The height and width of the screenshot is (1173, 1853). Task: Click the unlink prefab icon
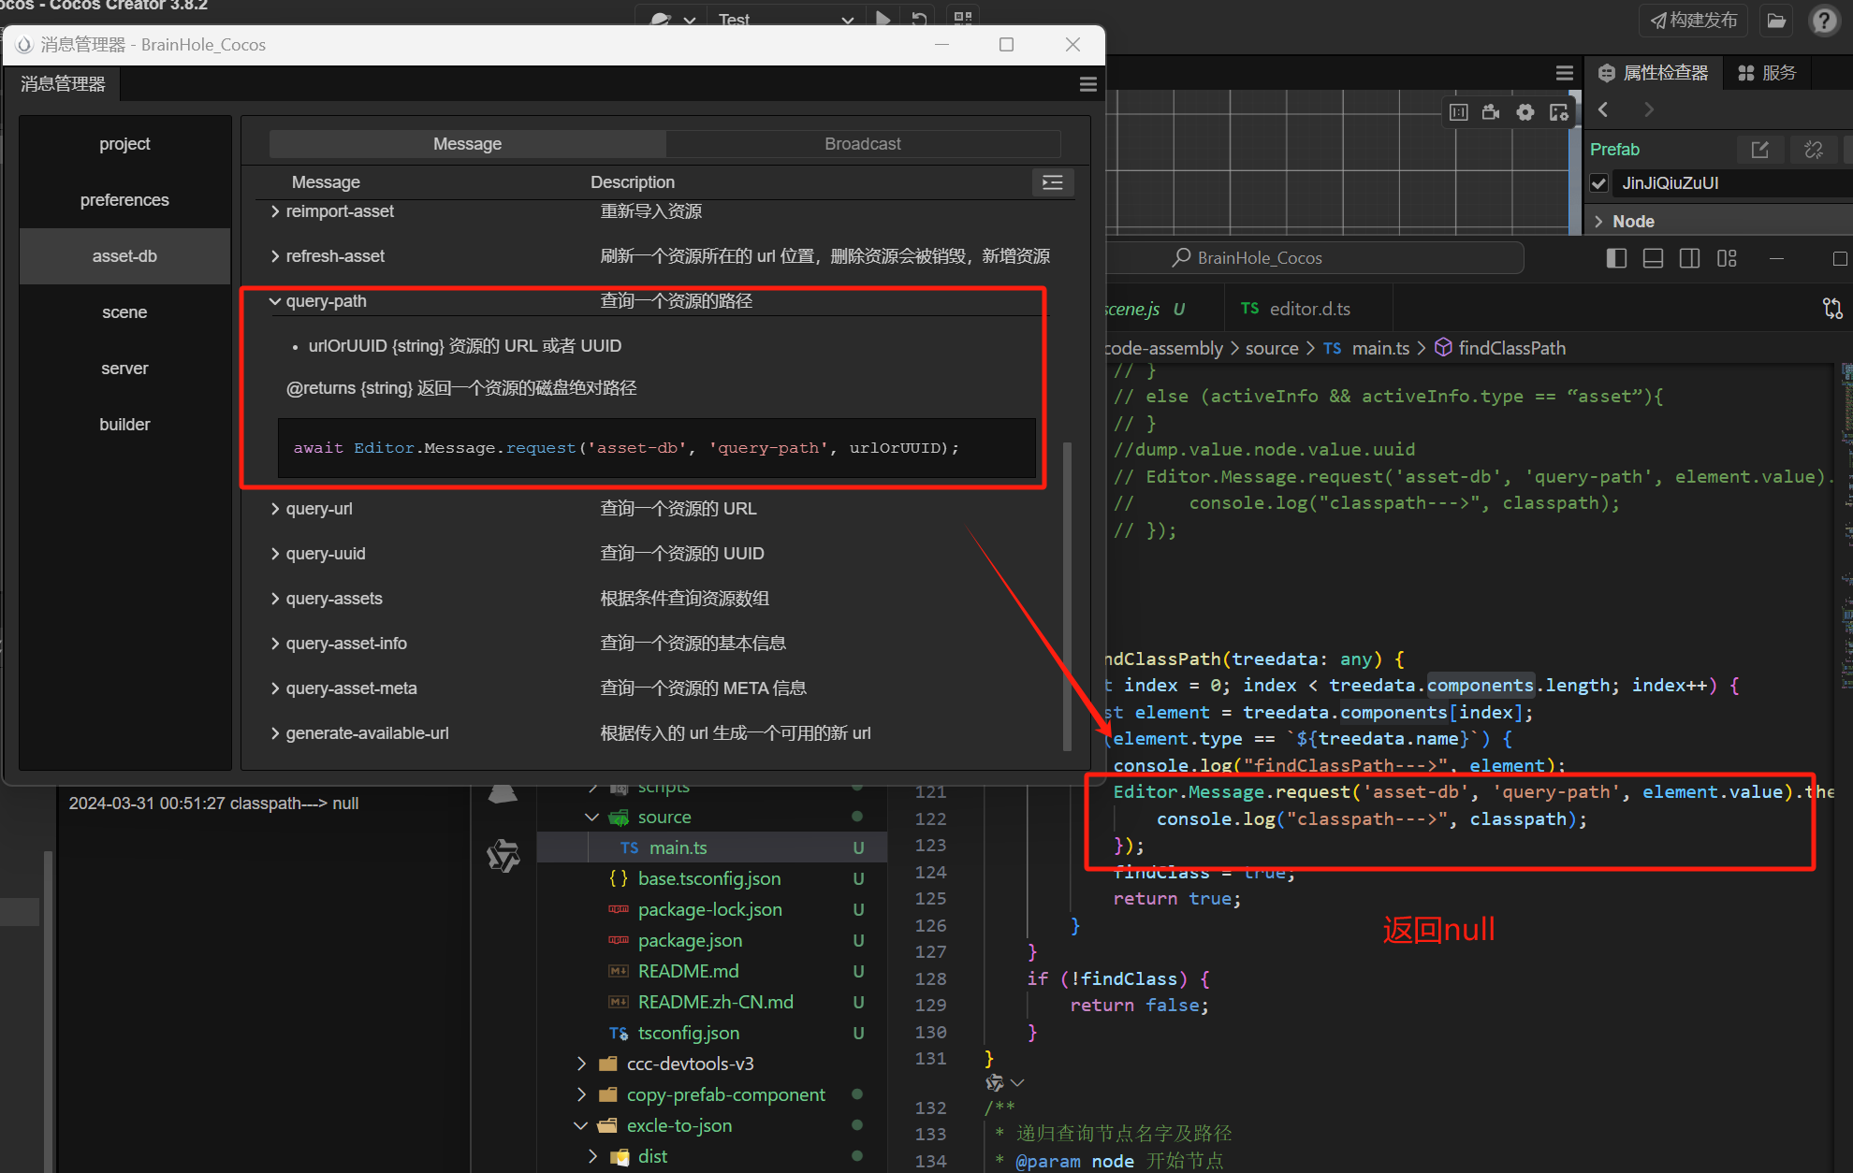pyautogui.click(x=1813, y=150)
